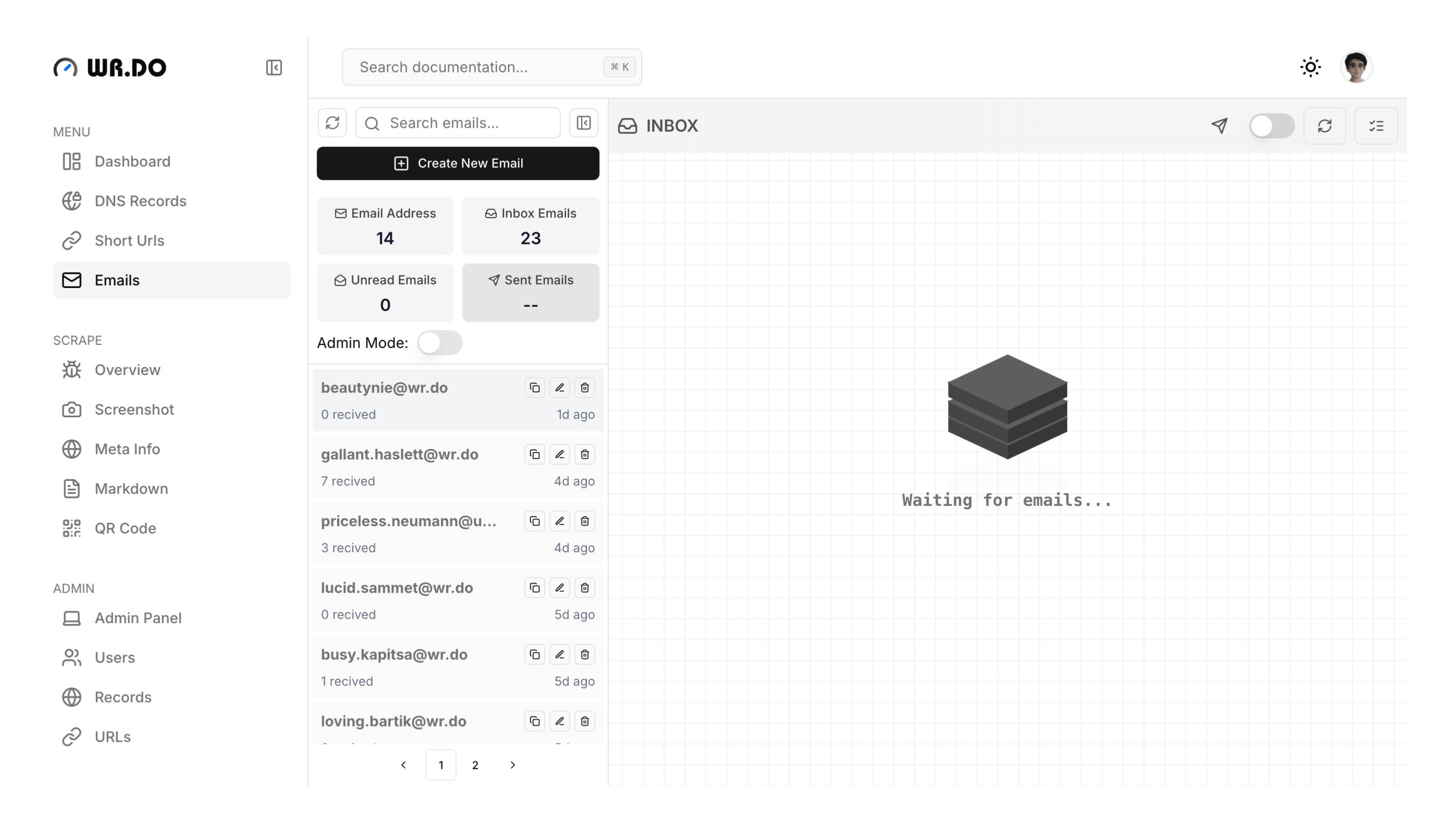Open the user avatar menu
This screenshot has width=1443, height=822.
click(x=1356, y=67)
